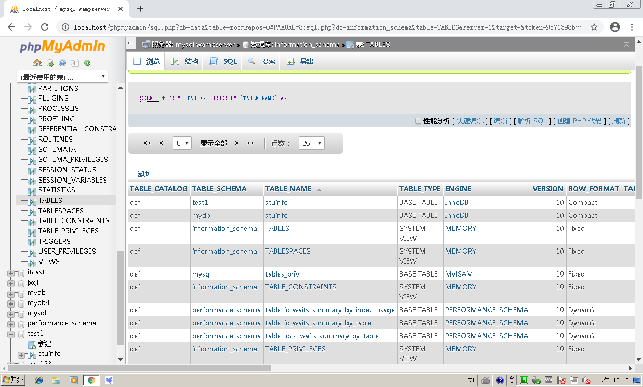Image resolution: width=643 pixels, height=387 pixels.
Task: Go to phpMyAdmin home via house icon
Action: (x=37, y=63)
